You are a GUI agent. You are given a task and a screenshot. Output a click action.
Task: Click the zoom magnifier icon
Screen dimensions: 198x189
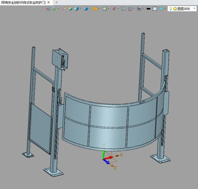[105, 9]
